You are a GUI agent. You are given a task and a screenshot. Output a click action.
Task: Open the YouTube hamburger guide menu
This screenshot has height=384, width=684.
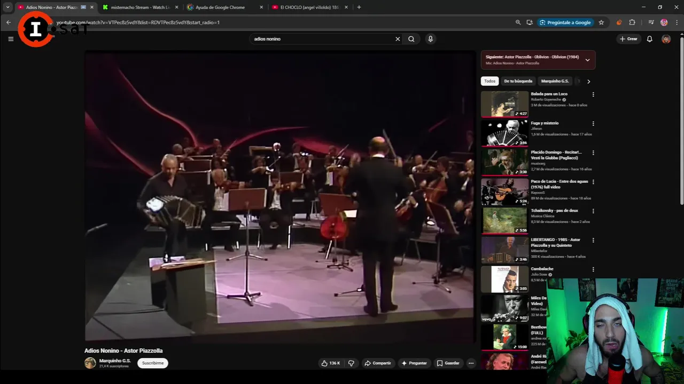tap(11, 39)
